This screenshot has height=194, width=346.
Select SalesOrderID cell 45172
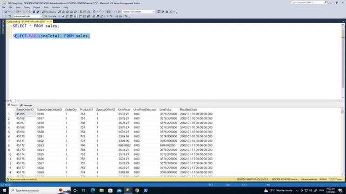coord(25,145)
